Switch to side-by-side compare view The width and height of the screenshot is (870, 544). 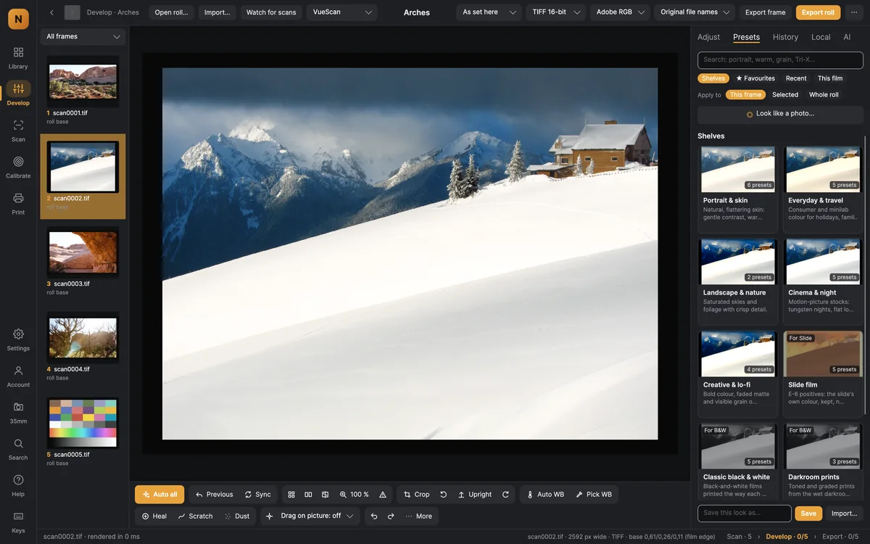click(308, 495)
